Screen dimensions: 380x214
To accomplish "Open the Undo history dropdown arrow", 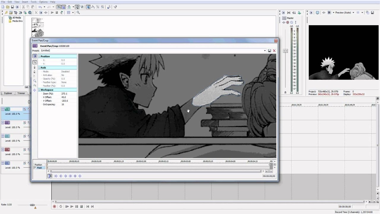I will point(44,7).
